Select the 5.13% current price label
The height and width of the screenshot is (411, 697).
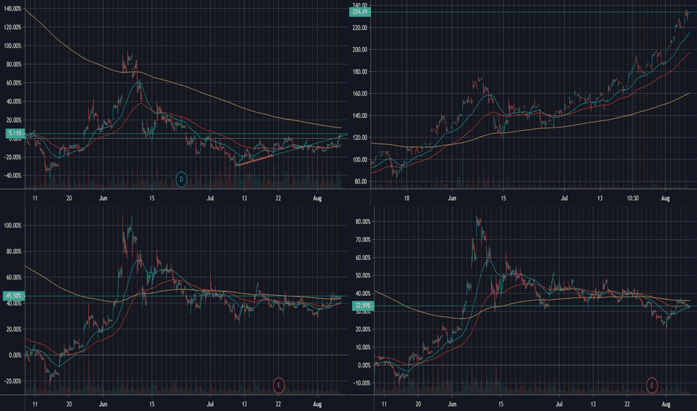pos(15,133)
